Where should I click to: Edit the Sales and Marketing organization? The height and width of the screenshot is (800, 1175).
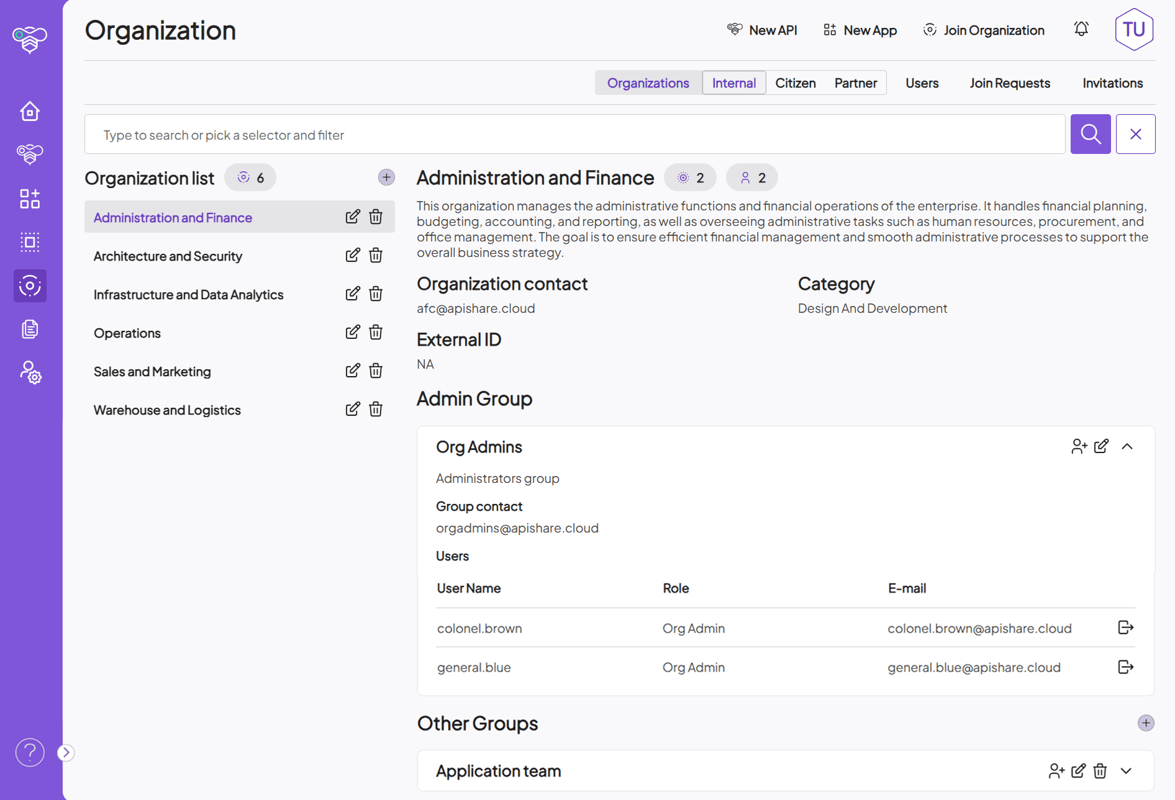(352, 371)
